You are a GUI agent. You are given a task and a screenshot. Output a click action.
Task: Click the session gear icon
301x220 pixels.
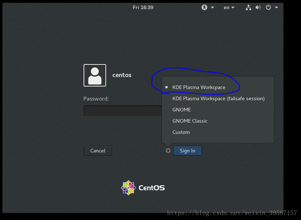168,151
